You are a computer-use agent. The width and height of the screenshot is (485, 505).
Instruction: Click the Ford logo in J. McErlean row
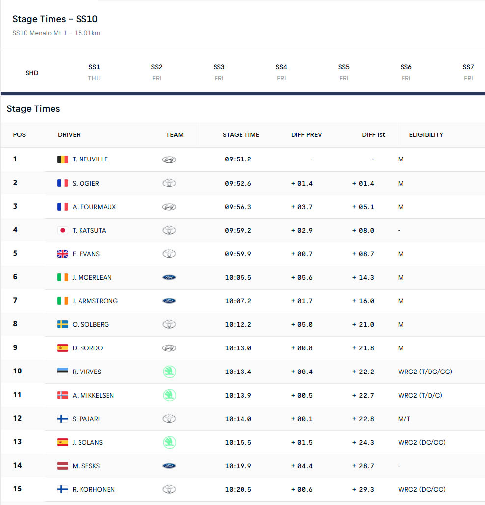[x=169, y=277]
